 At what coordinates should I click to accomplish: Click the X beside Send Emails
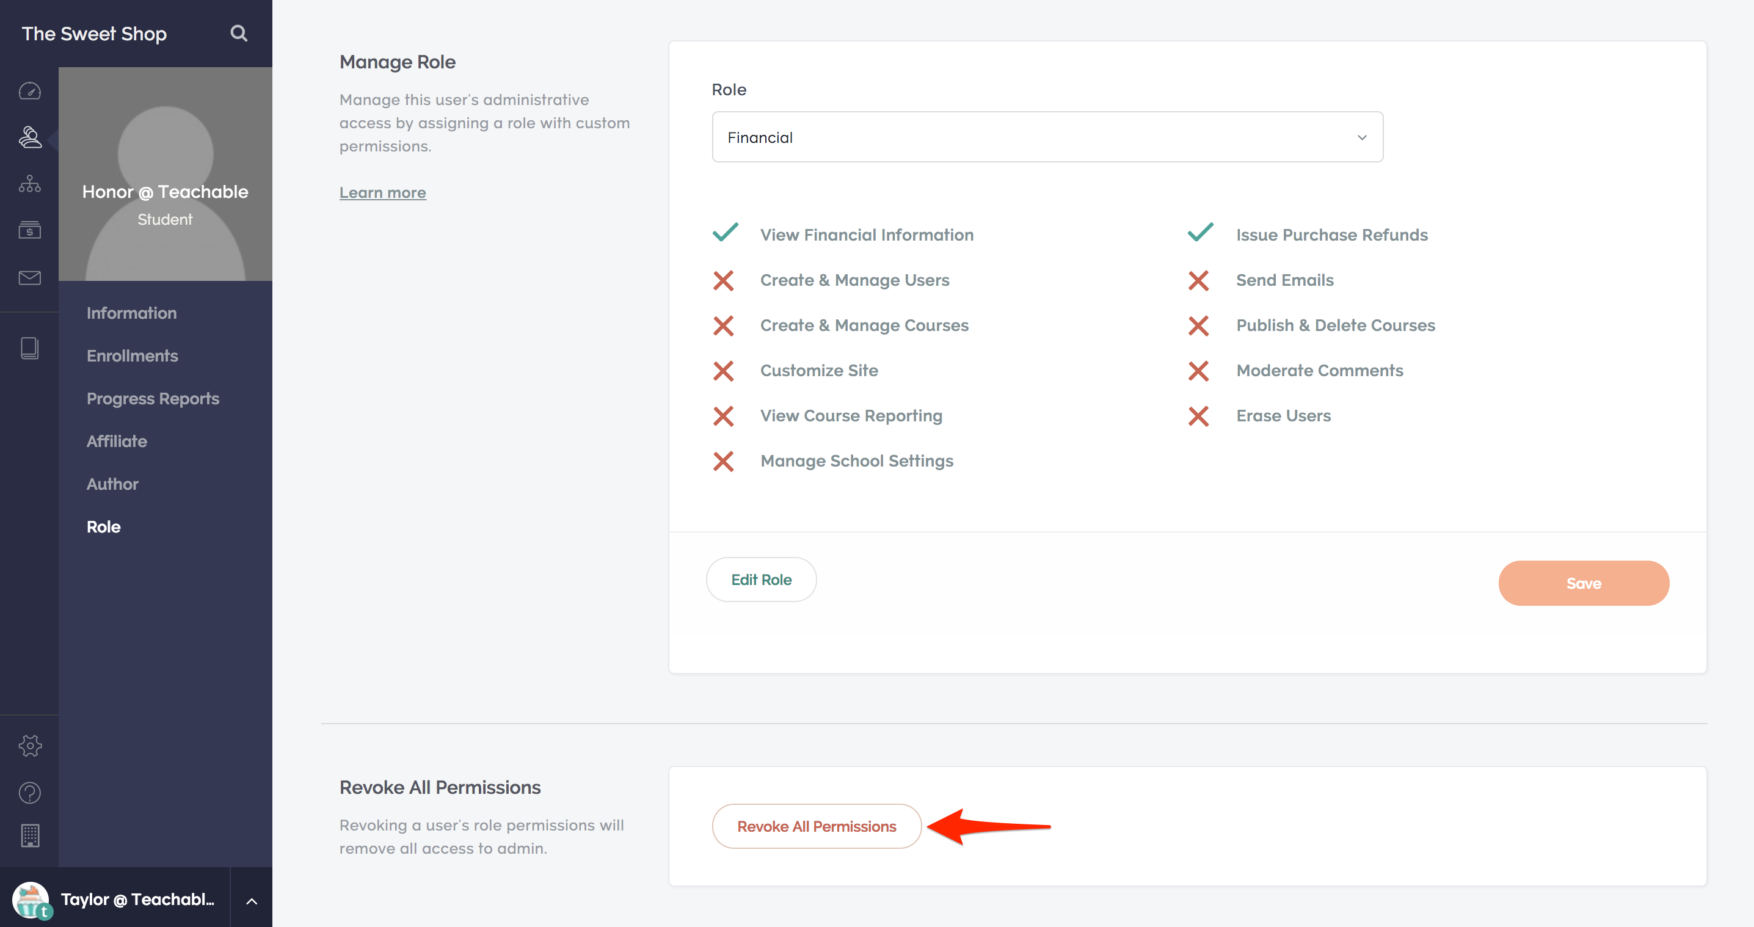pyautogui.click(x=1198, y=280)
